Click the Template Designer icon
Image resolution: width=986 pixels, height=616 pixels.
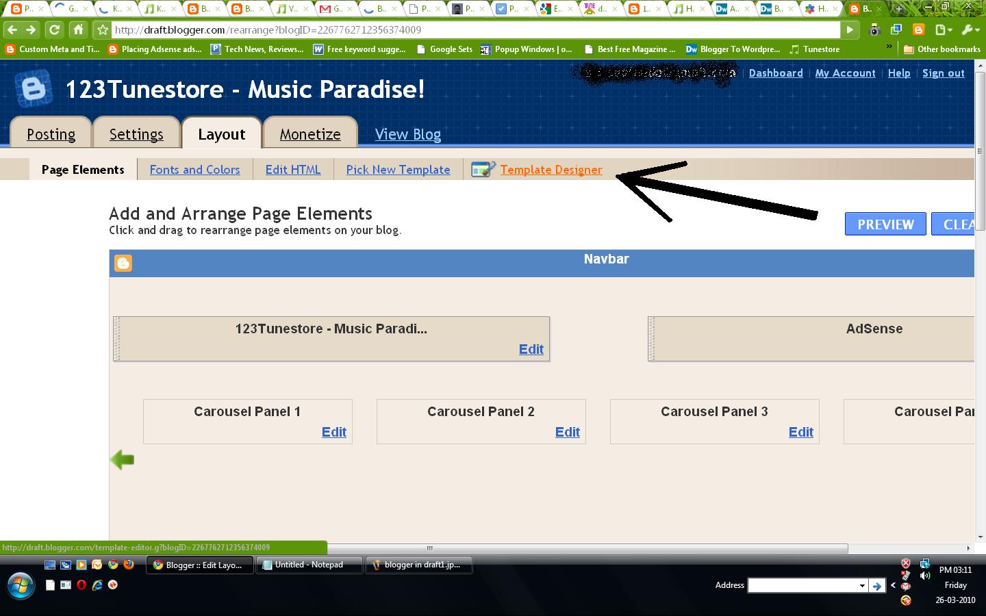click(483, 169)
